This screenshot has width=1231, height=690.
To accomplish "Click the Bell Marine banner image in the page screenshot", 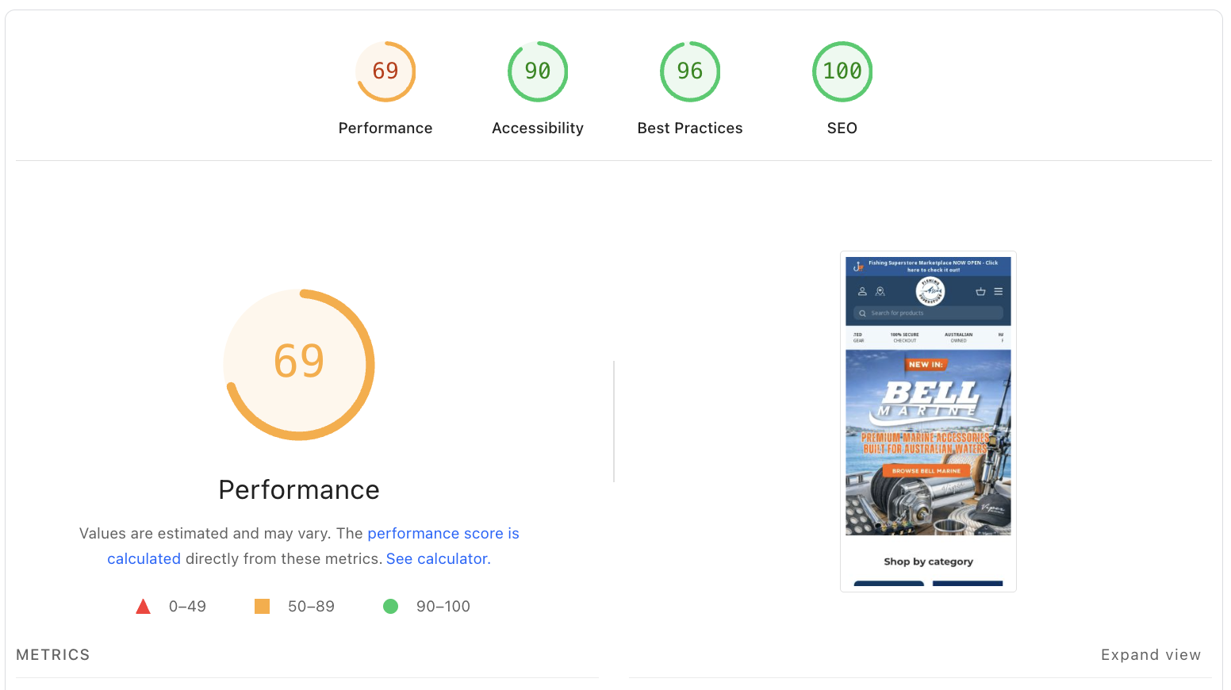I will [x=928, y=443].
